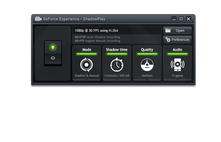Click the Quality gauge icon

147,65
